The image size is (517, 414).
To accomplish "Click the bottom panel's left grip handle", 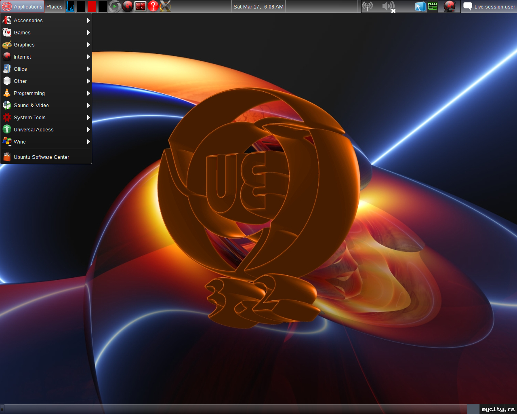I will (x=2, y=409).
